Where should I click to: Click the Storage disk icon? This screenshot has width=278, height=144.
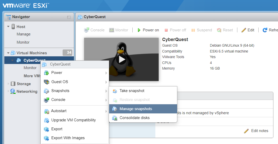tap(13, 84)
